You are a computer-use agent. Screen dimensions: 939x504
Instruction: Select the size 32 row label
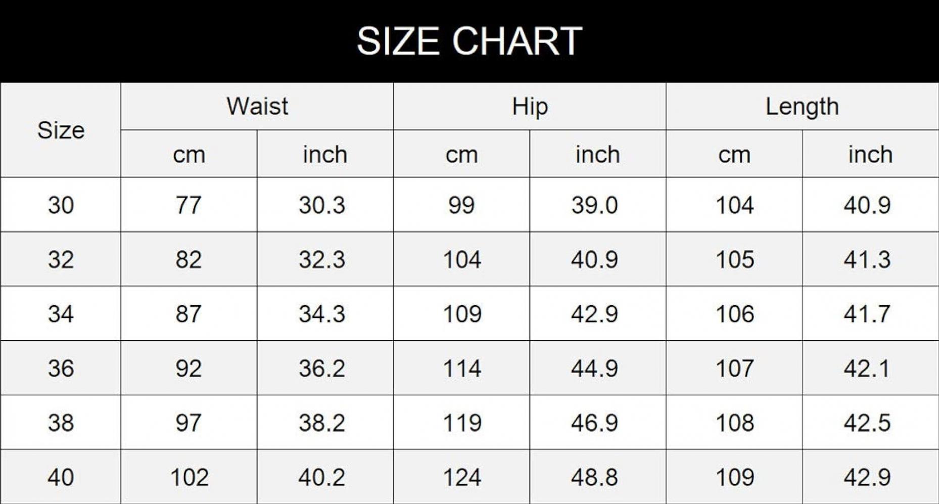[61, 260]
